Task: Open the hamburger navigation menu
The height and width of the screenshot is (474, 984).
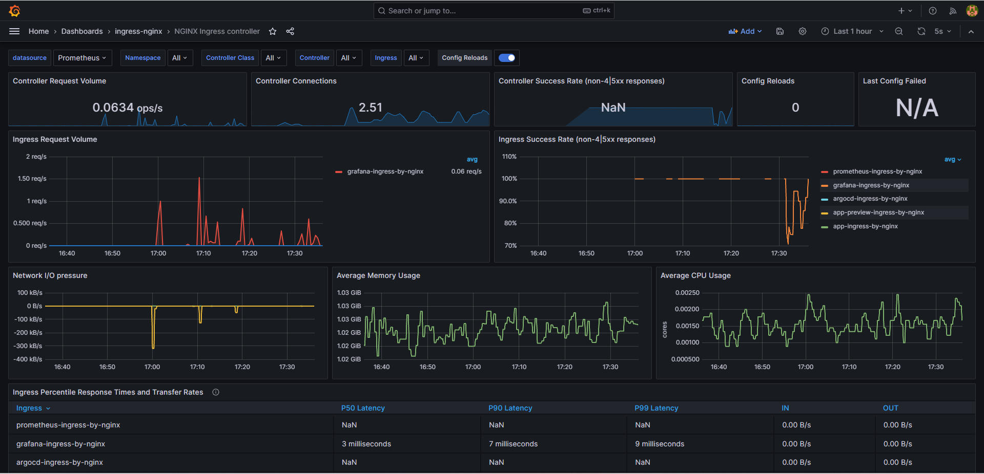Action: pyautogui.click(x=14, y=31)
